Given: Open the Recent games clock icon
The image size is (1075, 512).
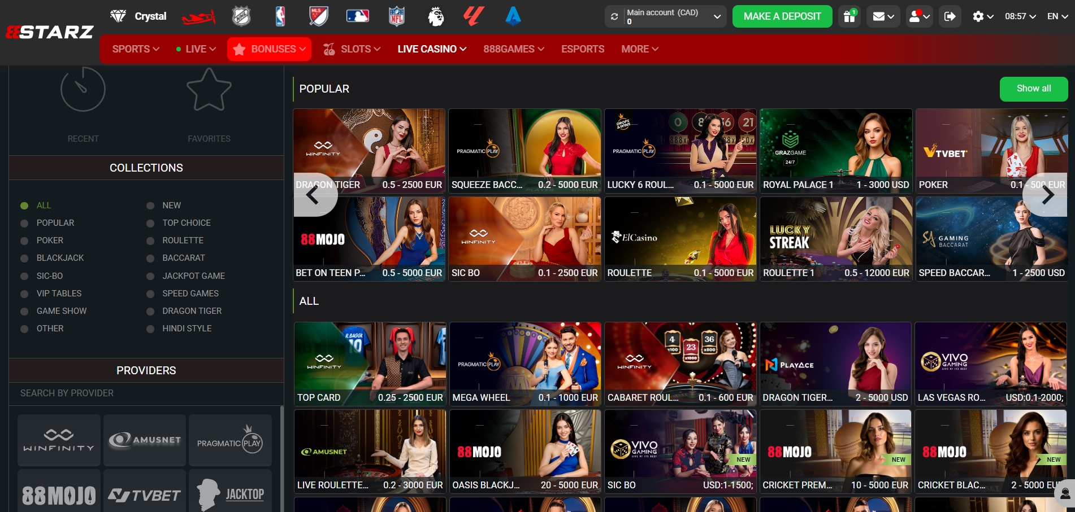Looking at the screenshot, I should pos(83,90).
